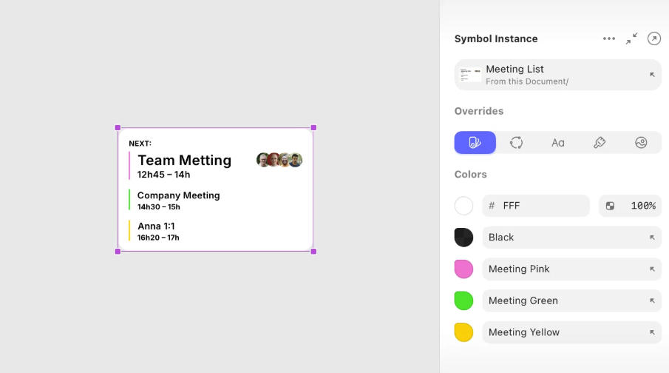Click the Anna 1:1 text on canvas
The image size is (669, 373).
(156, 226)
